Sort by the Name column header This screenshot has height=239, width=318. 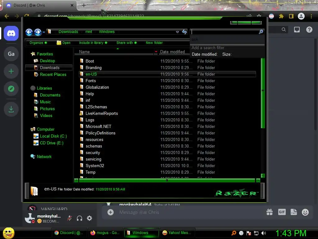coord(114,52)
